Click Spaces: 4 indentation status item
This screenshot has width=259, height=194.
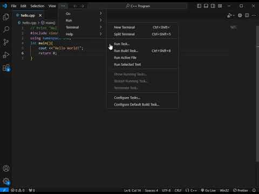(x=152, y=190)
